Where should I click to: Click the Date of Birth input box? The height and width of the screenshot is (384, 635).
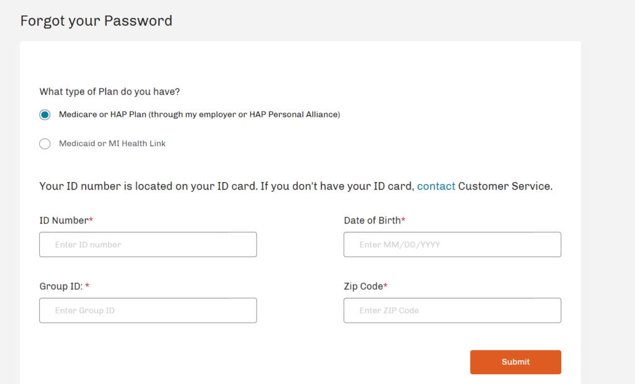click(x=452, y=244)
